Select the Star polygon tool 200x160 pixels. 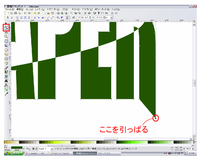click(x=6, y=54)
